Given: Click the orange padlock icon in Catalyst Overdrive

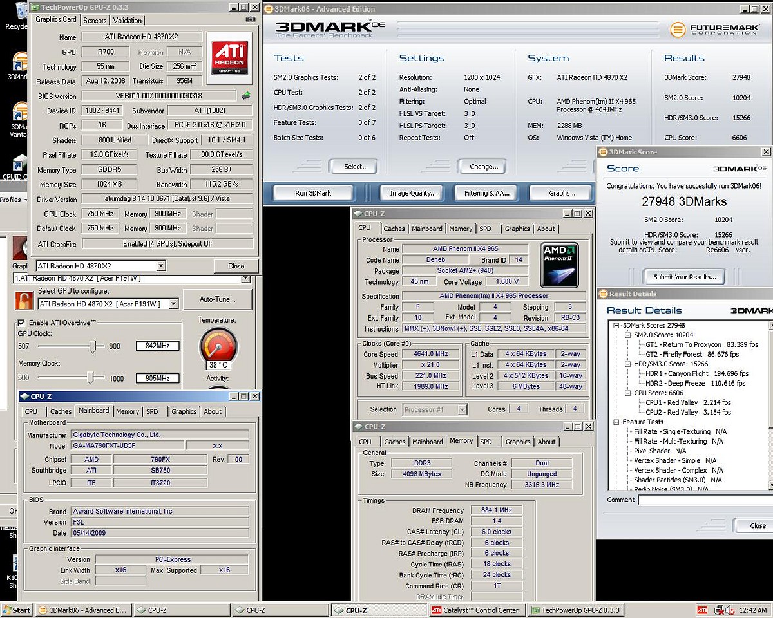Looking at the screenshot, I should [x=25, y=300].
